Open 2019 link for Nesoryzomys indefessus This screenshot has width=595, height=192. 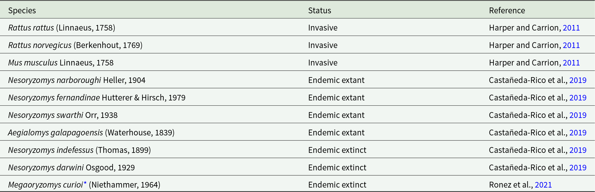click(x=578, y=150)
